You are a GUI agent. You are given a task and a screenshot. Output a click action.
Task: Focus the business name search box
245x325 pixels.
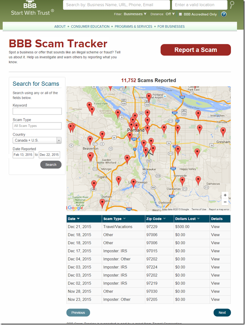pos(117,5)
